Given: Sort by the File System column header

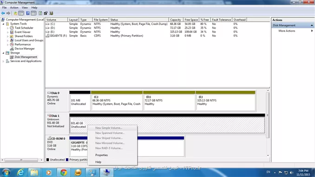Looking at the screenshot, I should (x=101, y=19).
